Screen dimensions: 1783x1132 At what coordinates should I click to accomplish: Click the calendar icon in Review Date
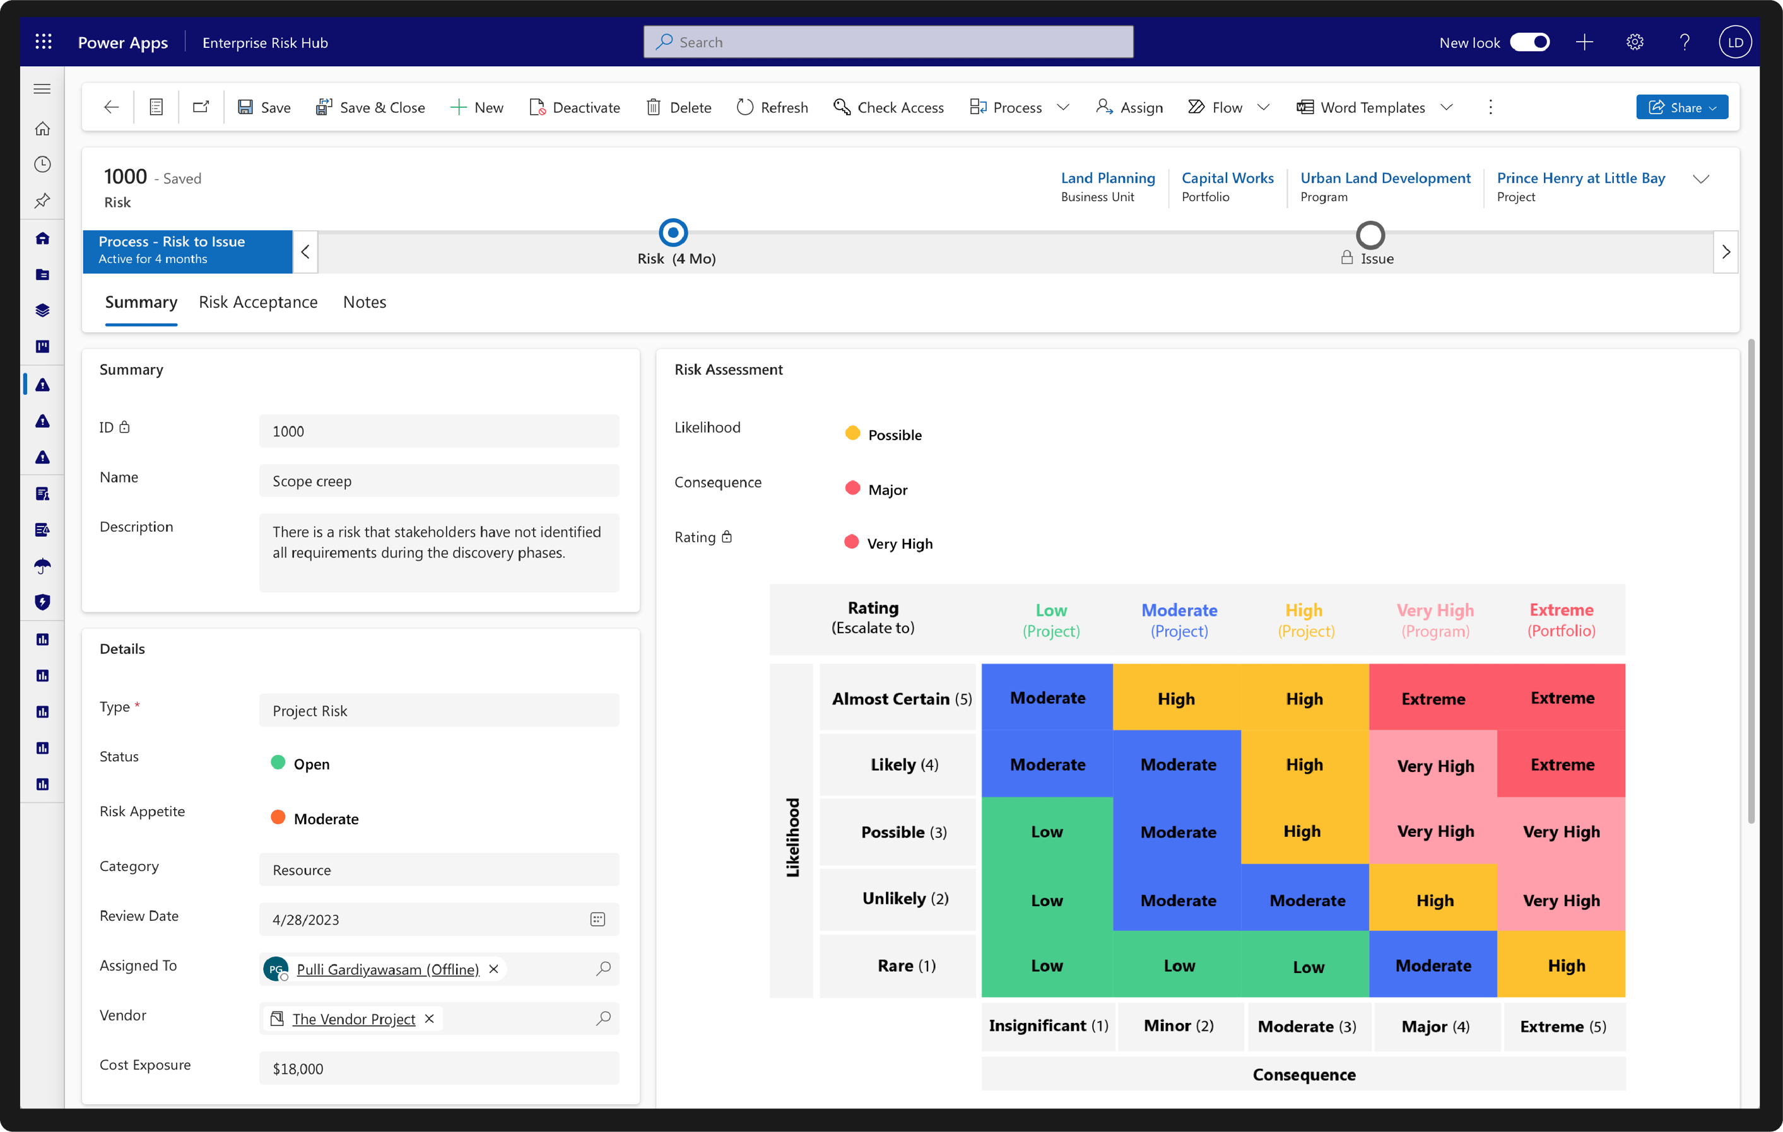pos(597,919)
